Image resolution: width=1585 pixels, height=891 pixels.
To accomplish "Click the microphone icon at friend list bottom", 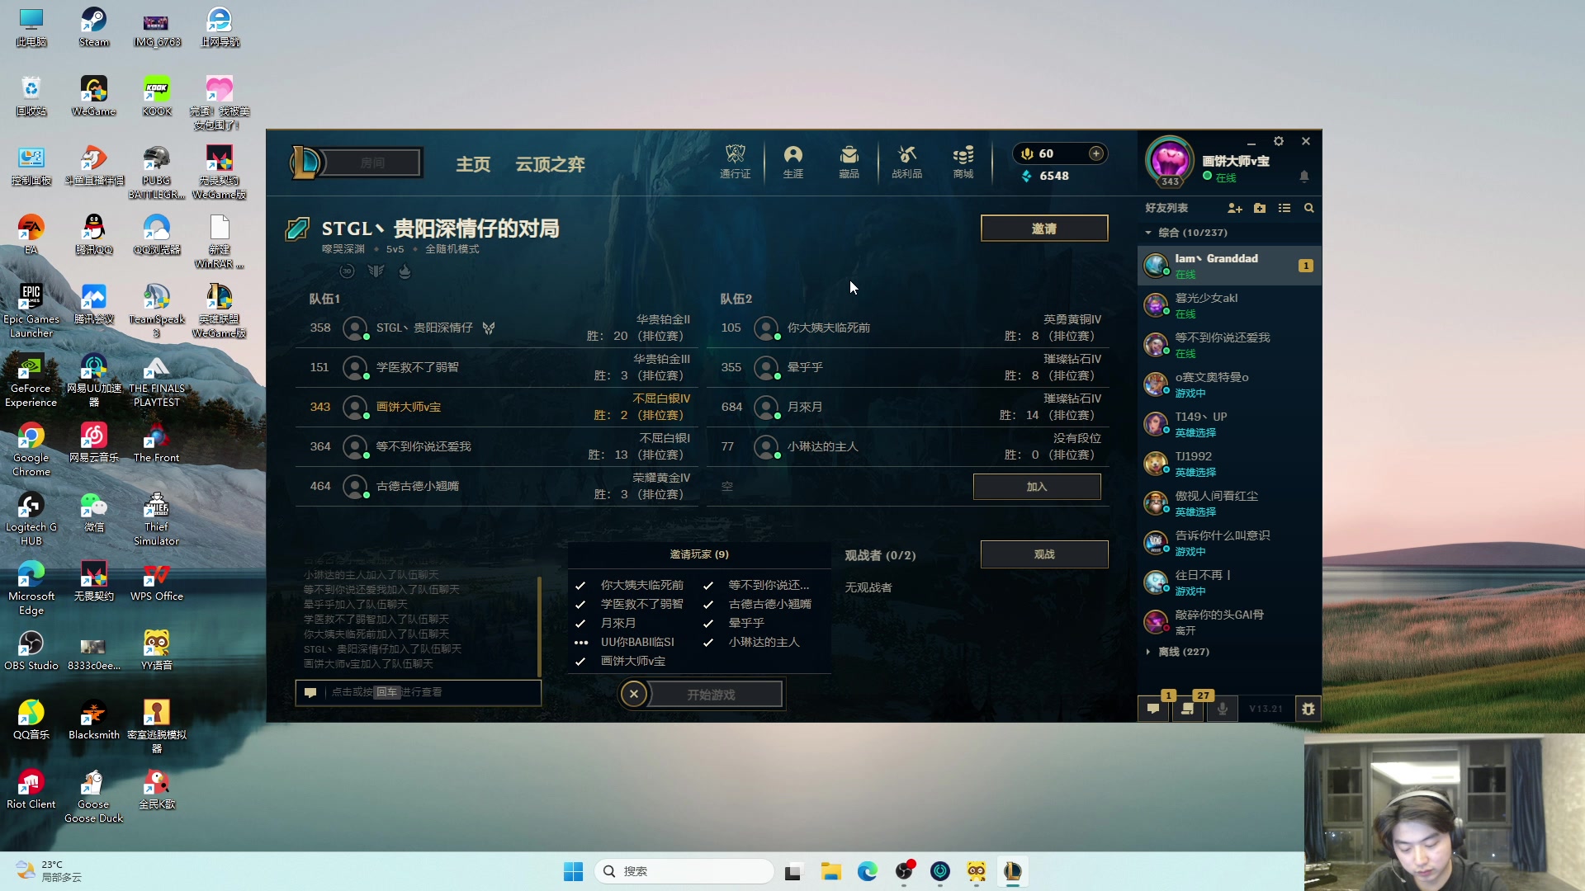I will pos(1223,708).
